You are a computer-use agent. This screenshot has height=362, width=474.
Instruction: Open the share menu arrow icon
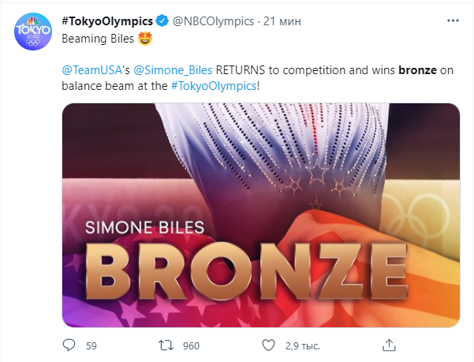tap(389, 345)
